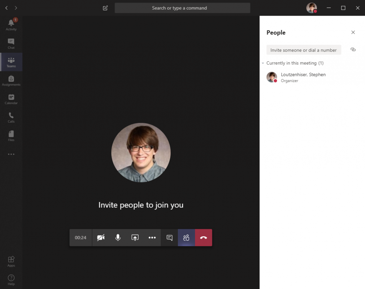The width and height of the screenshot is (365, 289).
Task: Mute the microphone in meeting bar
Action: 118,238
